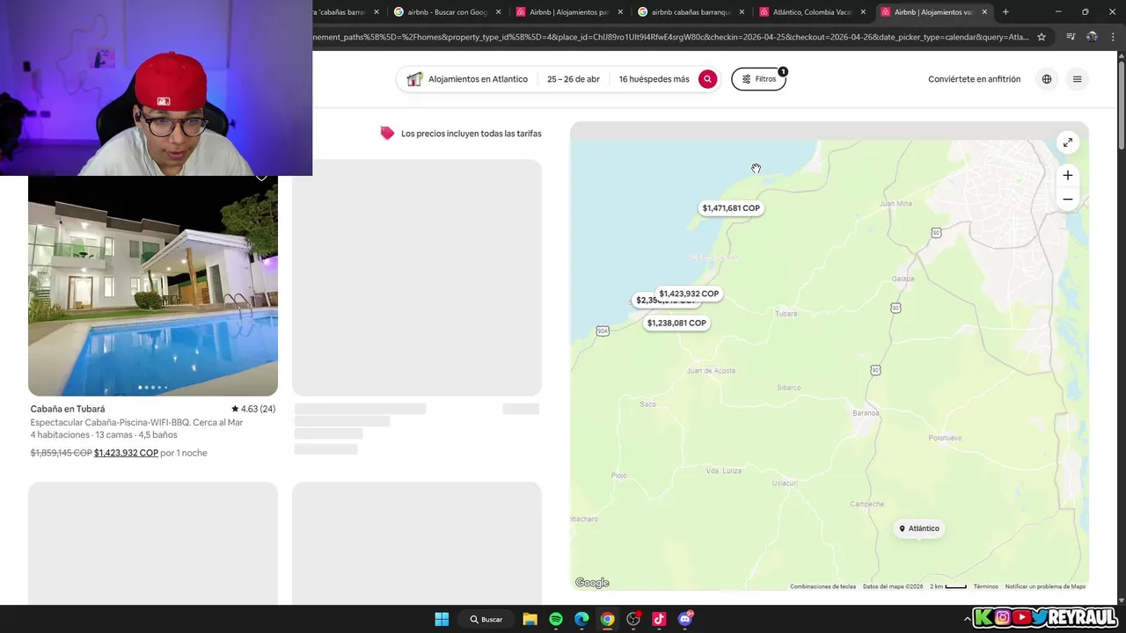1126x633 pixels.
Task: Open the hamburger account menu
Action: [x=1077, y=79]
